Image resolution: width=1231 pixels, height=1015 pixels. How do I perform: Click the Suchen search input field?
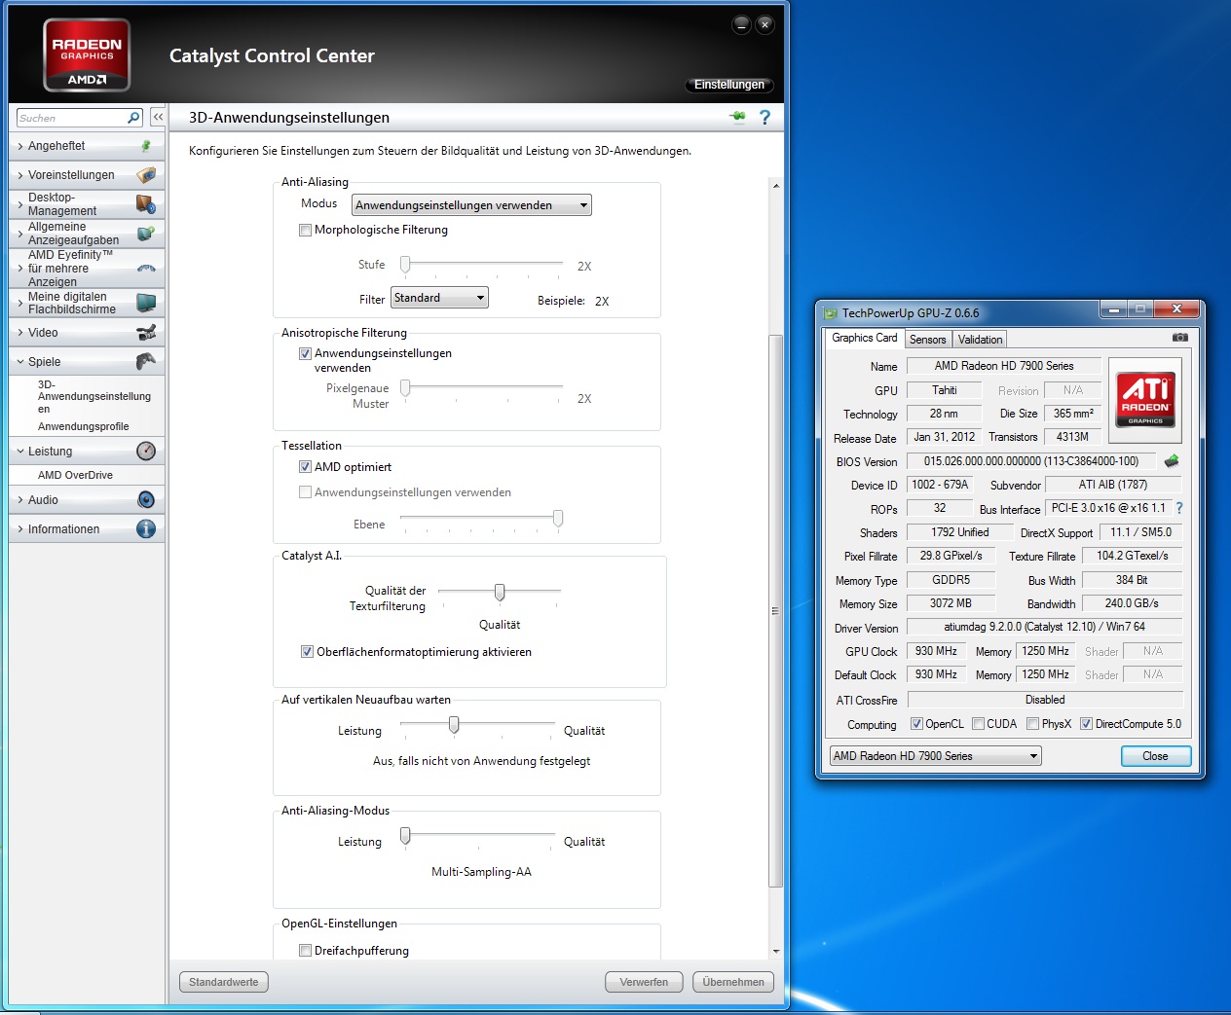click(x=72, y=118)
